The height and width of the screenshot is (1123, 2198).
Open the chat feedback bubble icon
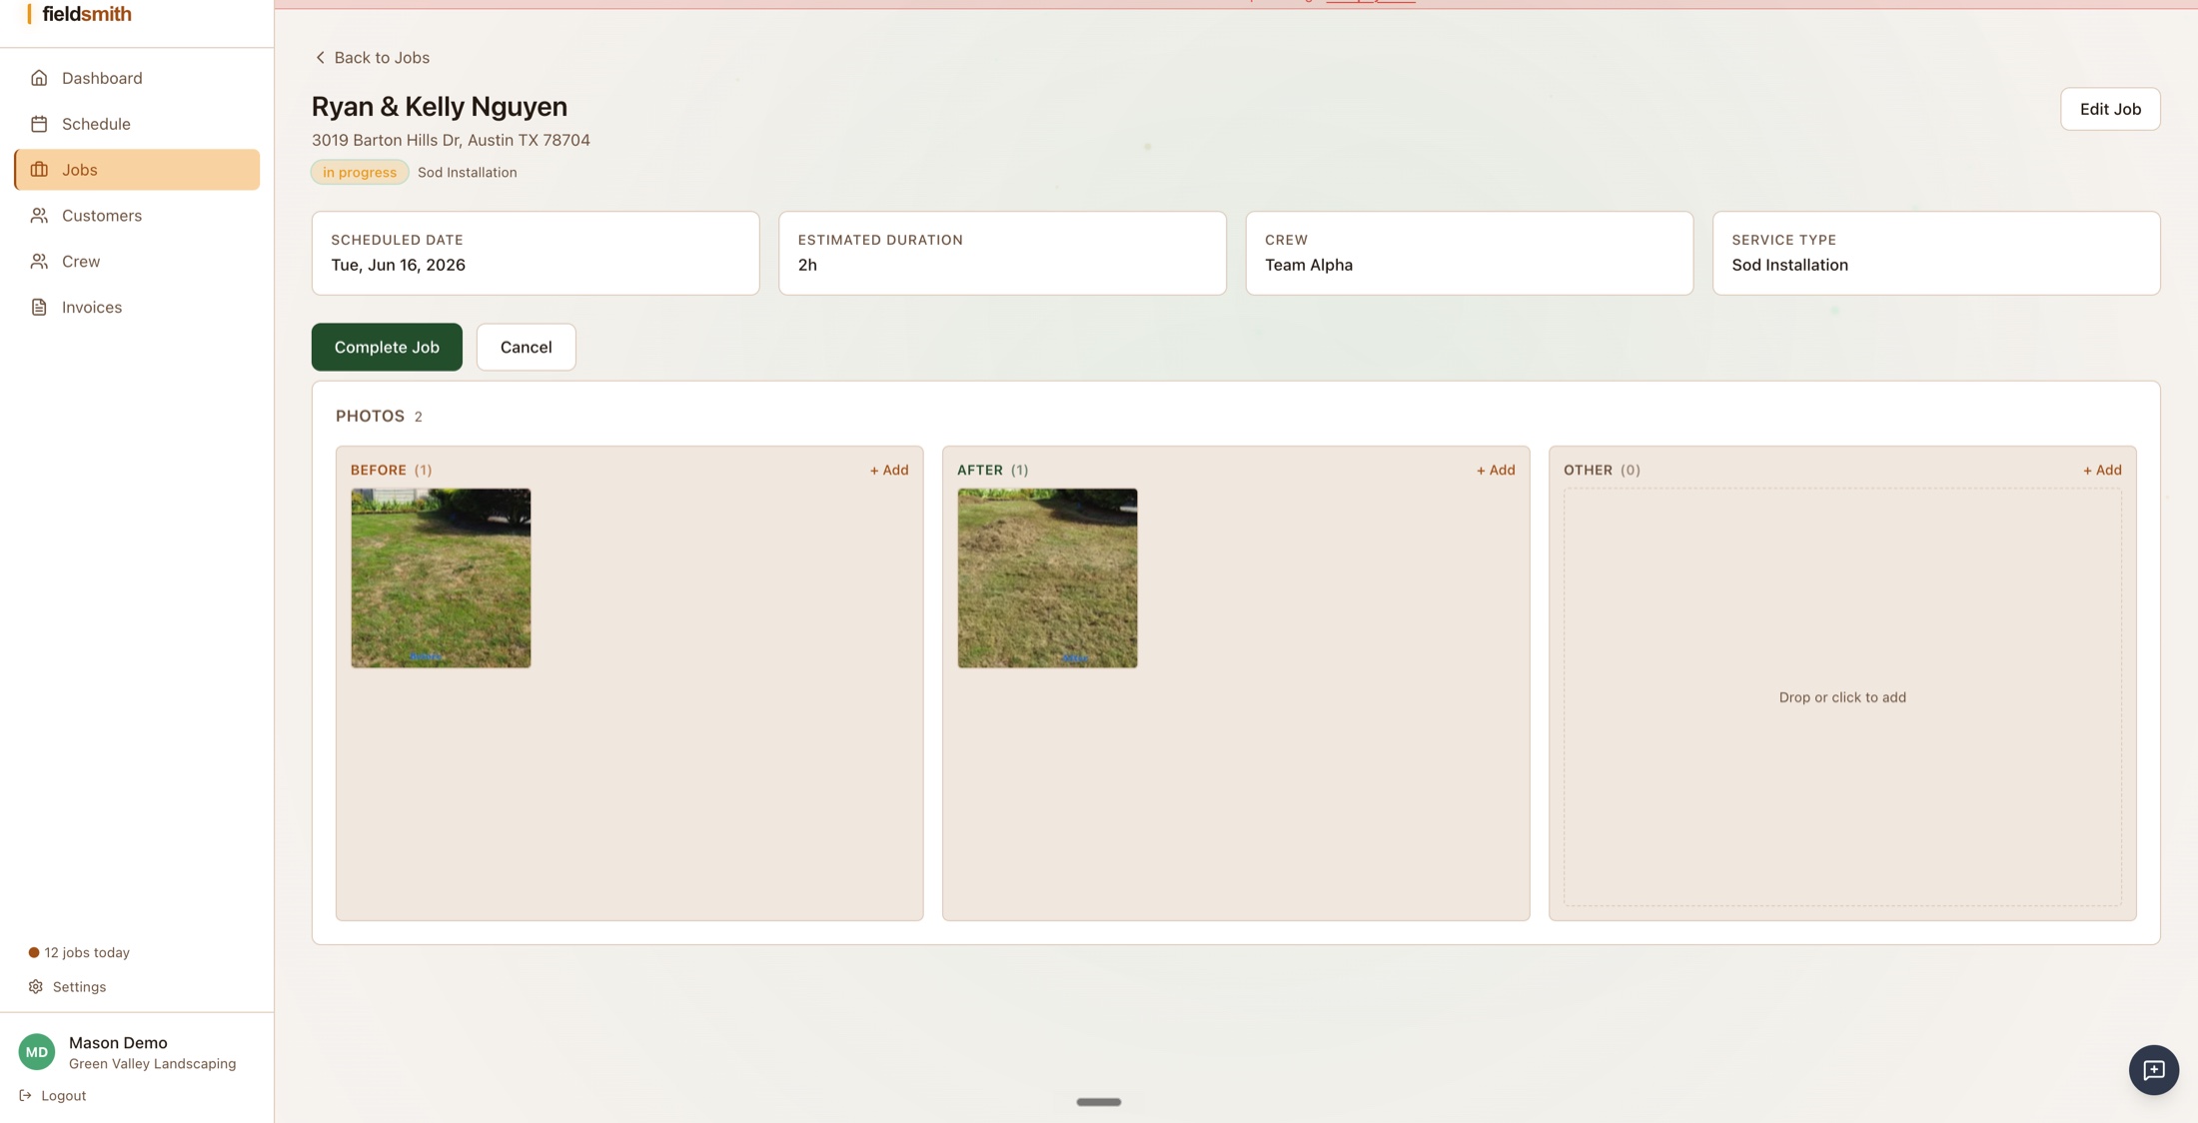[x=2153, y=1070]
